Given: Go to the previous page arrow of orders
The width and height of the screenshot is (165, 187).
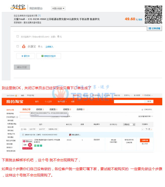Looking at the screenshot, I should [143, 129].
